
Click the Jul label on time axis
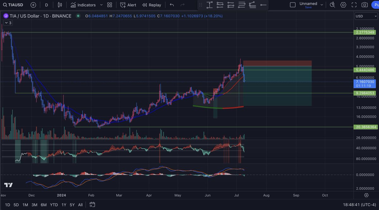[x=237, y=195]
